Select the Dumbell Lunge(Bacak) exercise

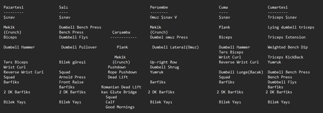[241, 72]
